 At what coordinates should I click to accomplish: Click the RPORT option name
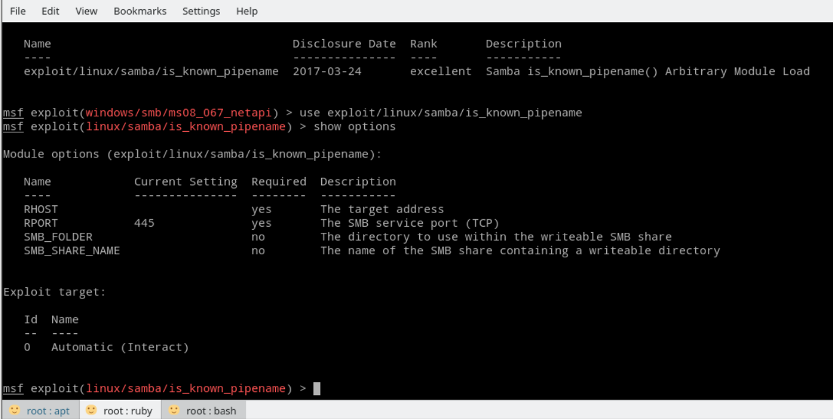pyautogui.click(x=41, y=223)
